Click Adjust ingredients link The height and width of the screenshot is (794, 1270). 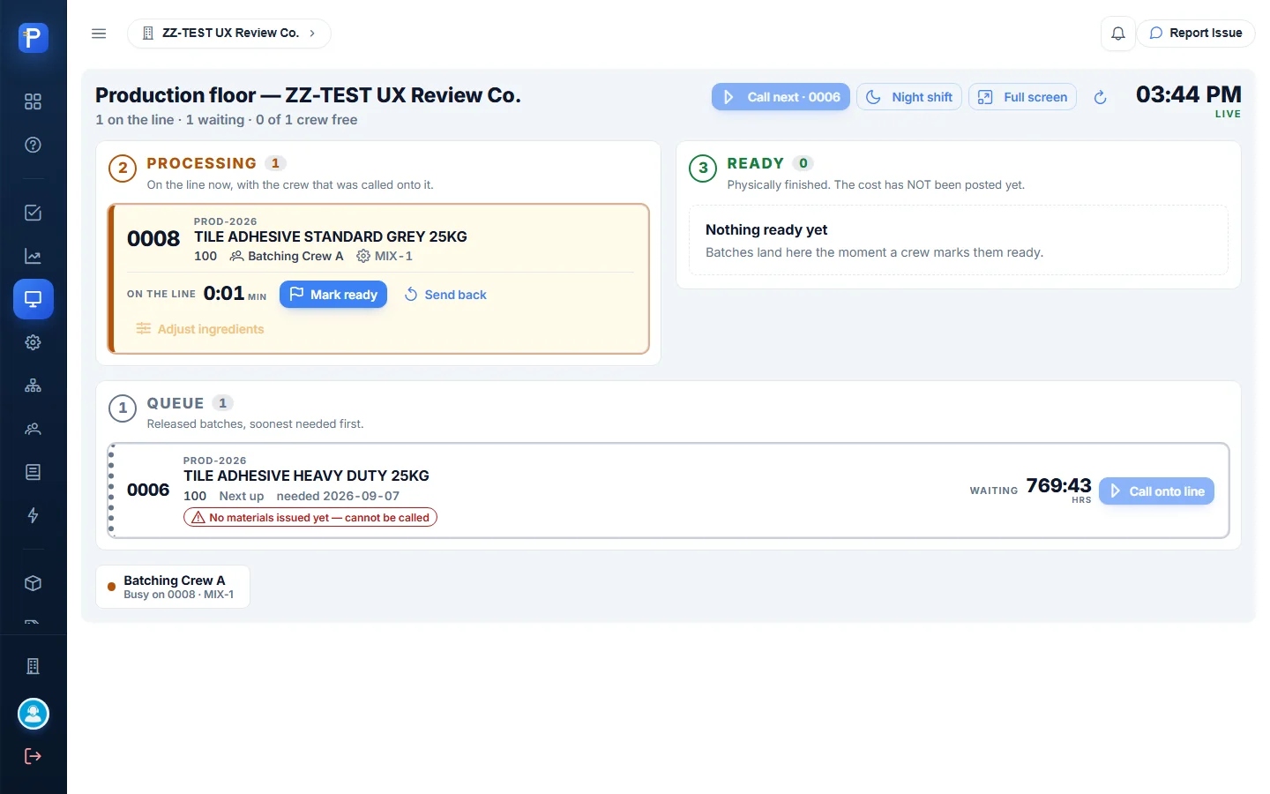point(200,329)
